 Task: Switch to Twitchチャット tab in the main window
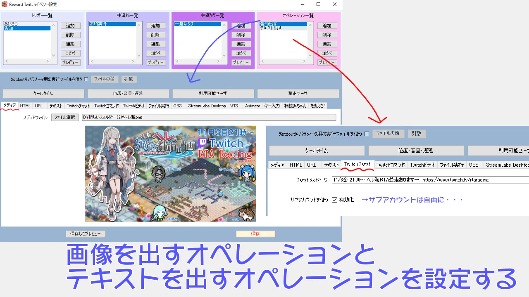(79, 106)
